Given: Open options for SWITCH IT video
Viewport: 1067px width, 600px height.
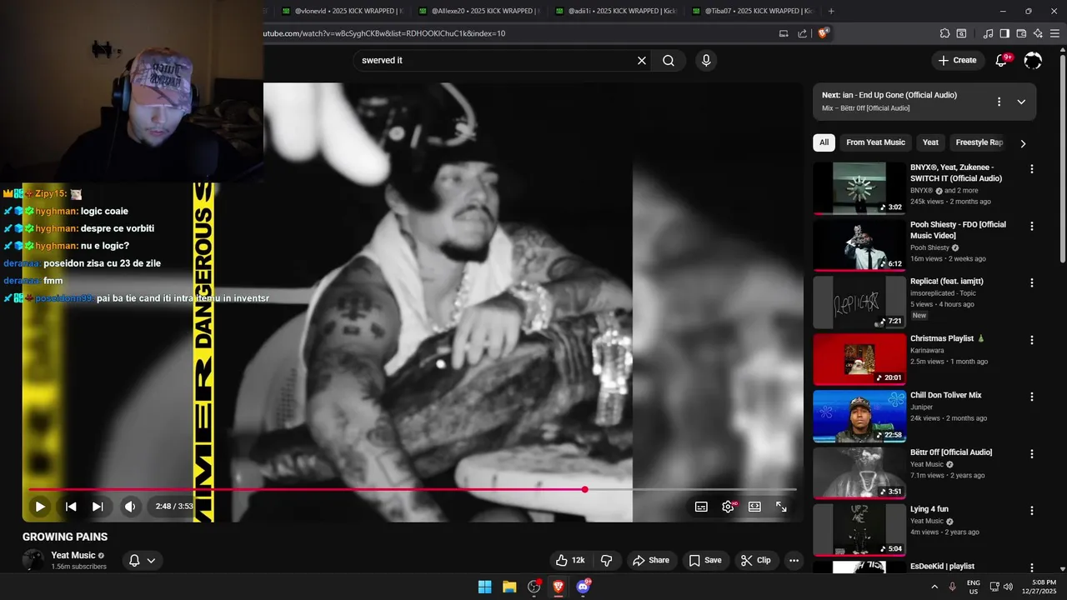Looking at the screenshot, I should point(1032,169).
